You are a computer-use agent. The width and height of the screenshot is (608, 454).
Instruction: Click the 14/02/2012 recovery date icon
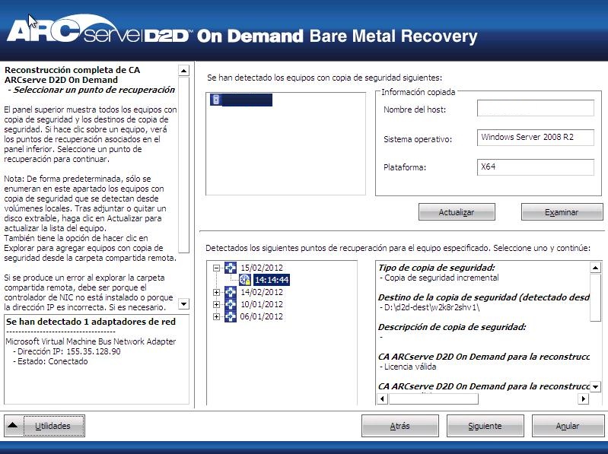click(231, 292)
